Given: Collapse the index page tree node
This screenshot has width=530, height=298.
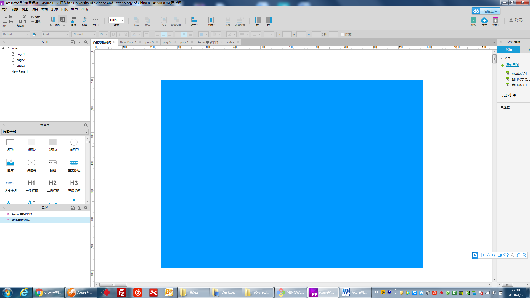Looking at the screenshot, I should coord(3,48).
